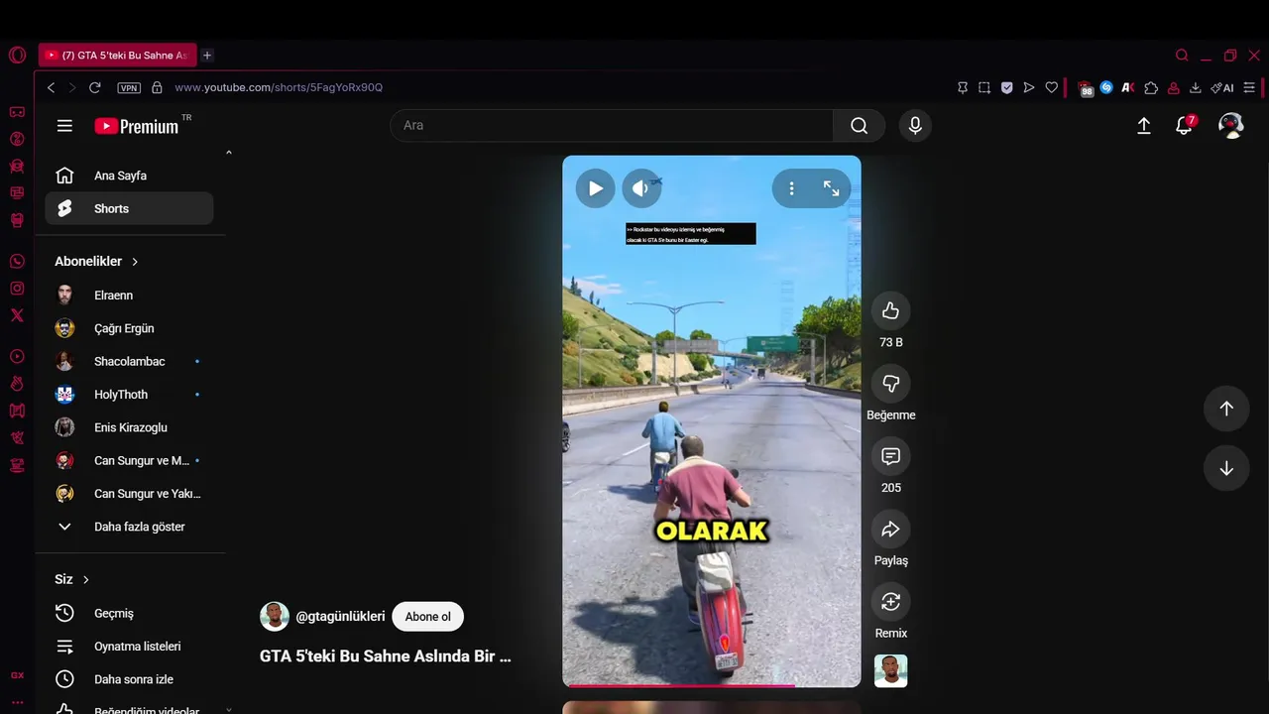
Task: Like the short with thumbs up
Action: point(890,310)
